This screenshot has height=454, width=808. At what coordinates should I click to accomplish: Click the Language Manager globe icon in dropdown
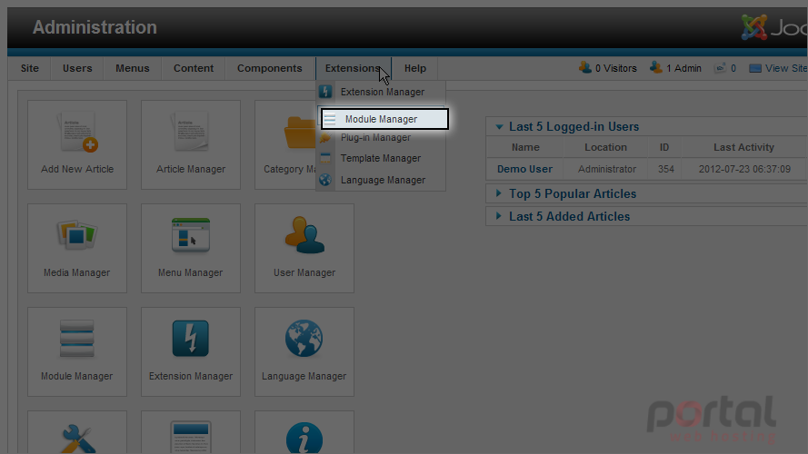325,180
